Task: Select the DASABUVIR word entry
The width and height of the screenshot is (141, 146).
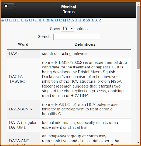Action: point(21,109)
